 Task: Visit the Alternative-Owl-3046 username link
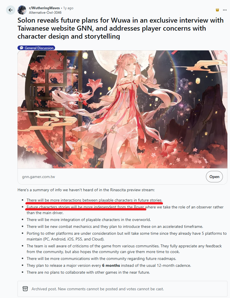(x=45, y=13)
